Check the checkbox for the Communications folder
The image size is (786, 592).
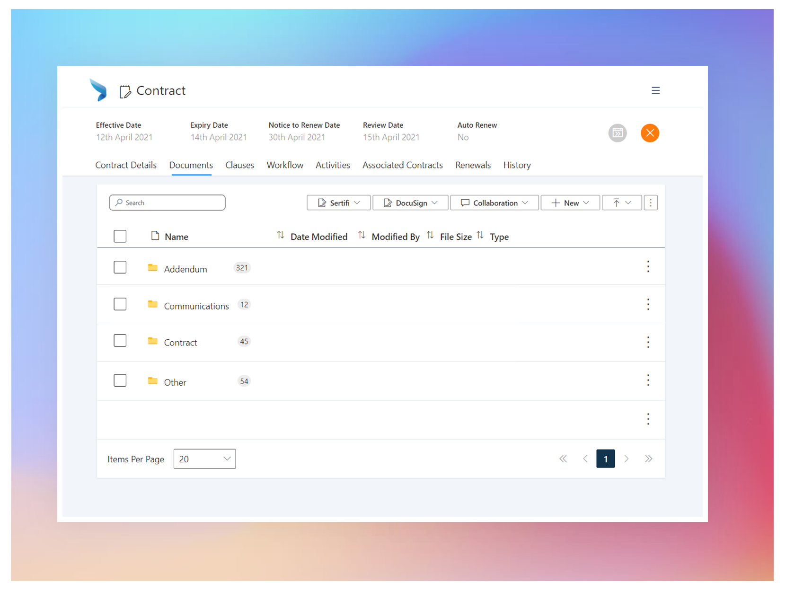point(120,304)
